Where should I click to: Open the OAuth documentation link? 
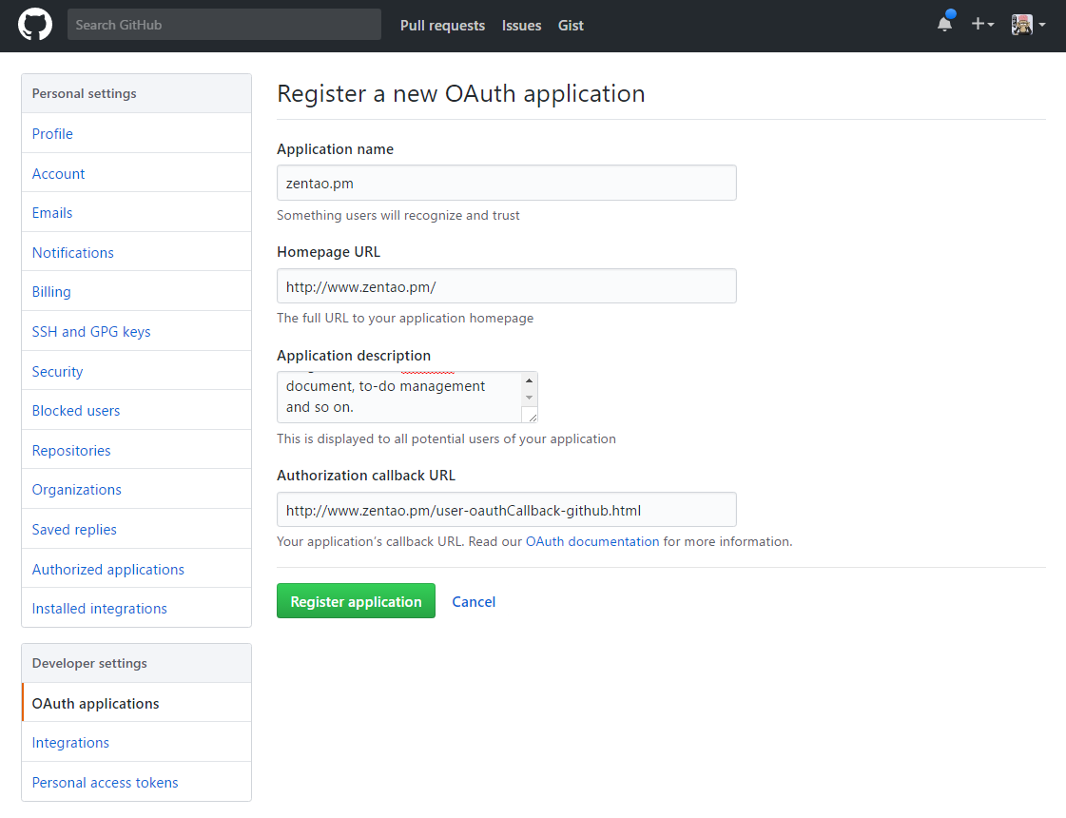pyautogui.click(x=591, y=541)
